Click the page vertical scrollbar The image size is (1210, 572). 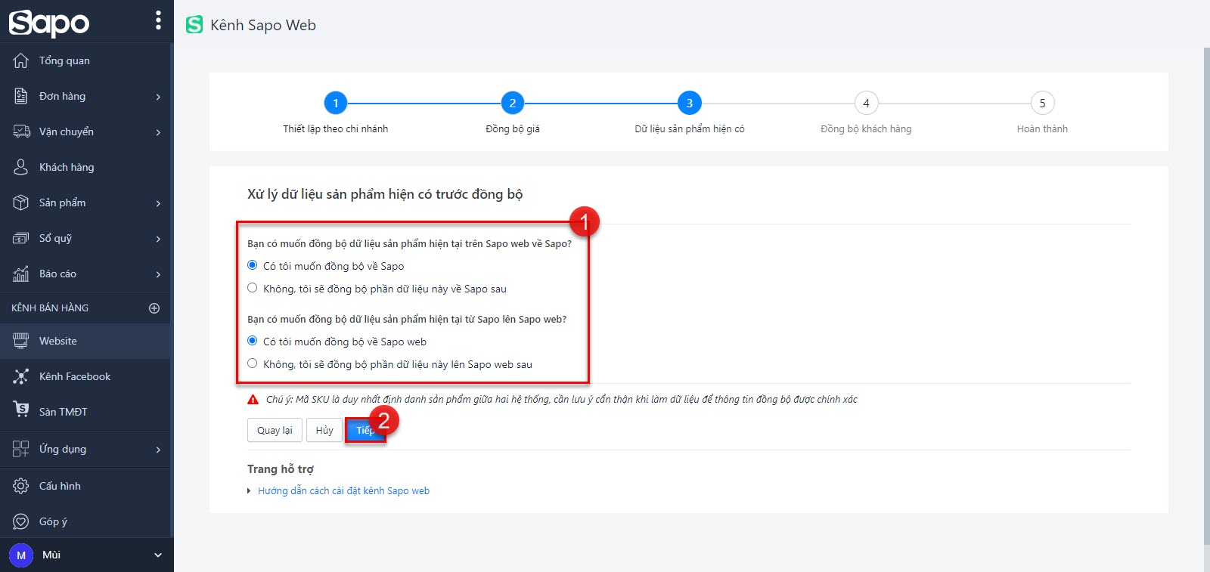[x=1206, y=295]
